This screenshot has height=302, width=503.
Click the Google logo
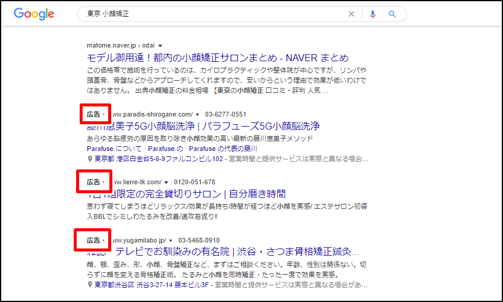[x=34, y=14]
